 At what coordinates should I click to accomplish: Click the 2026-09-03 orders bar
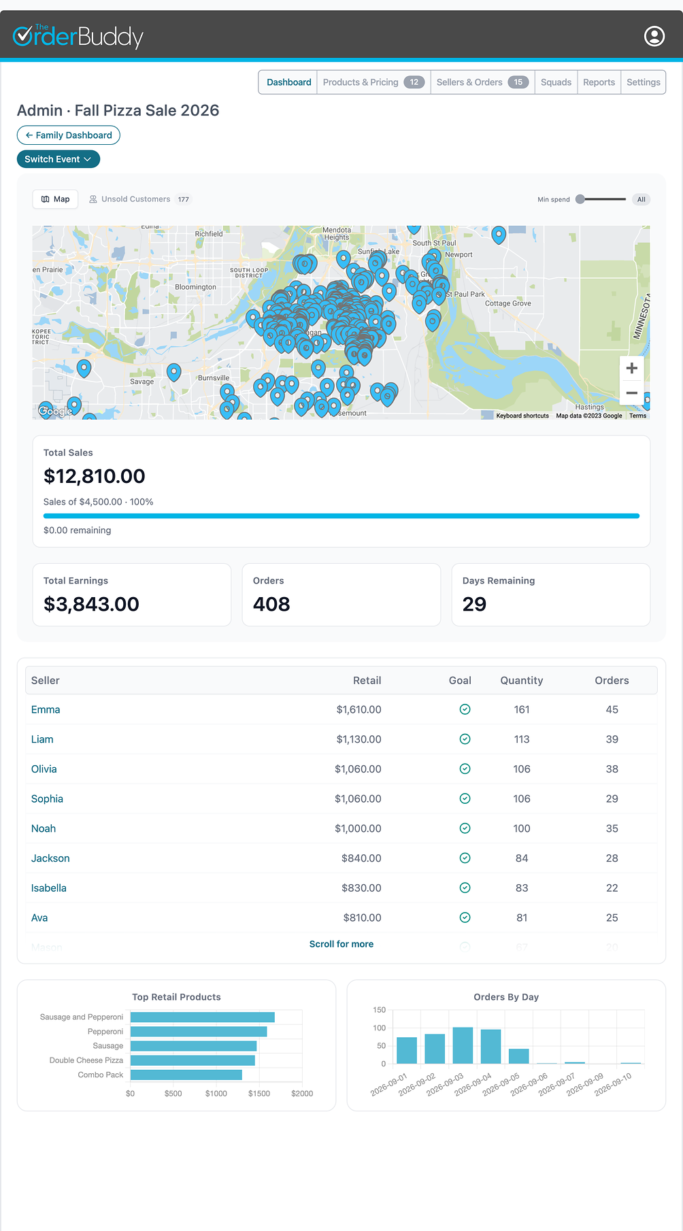[x=463, y=1045]
